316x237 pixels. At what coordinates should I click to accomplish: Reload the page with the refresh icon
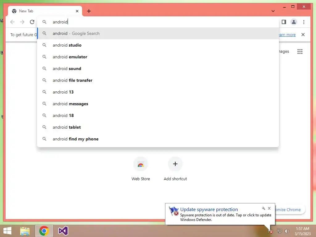[32, 22]
